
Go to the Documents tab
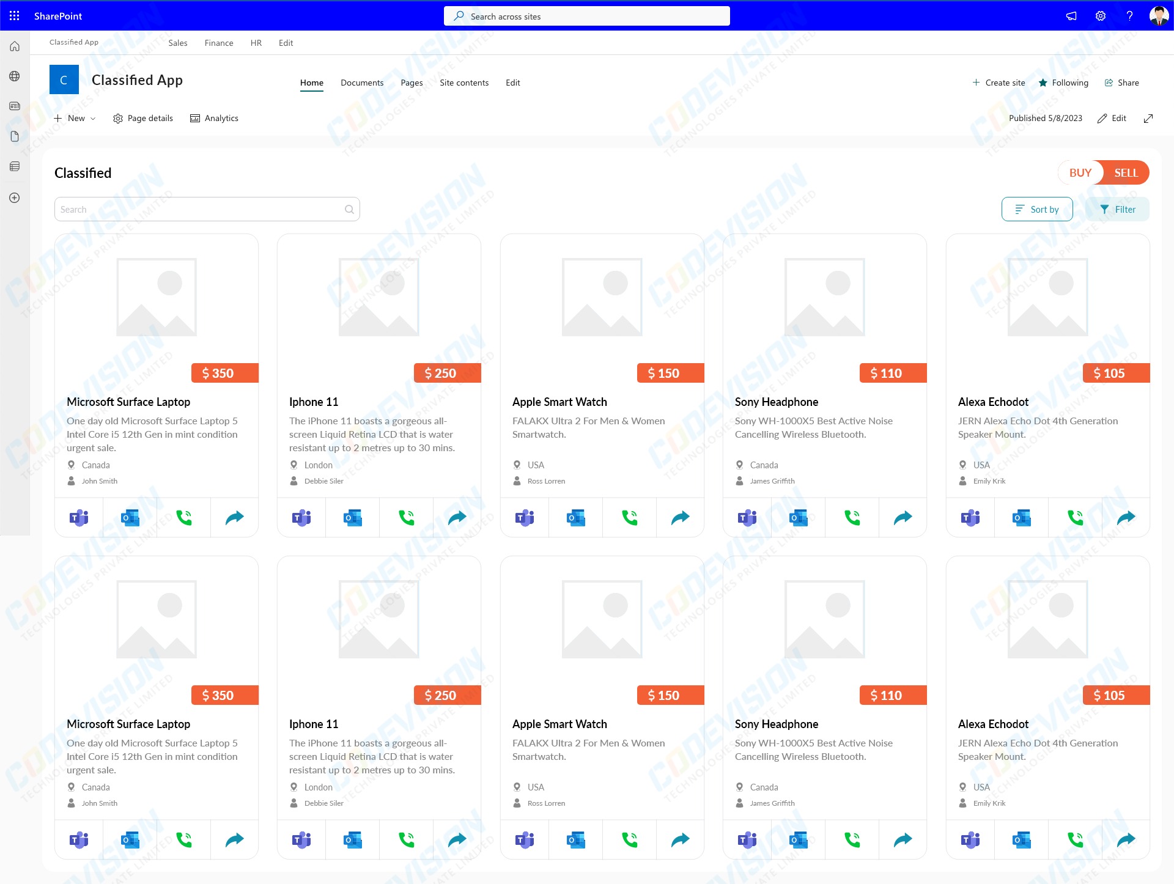pyautogui.click(x=362, y=83)
